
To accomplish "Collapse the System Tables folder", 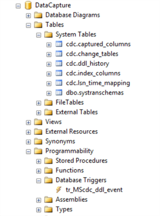I will pos(39,35).
